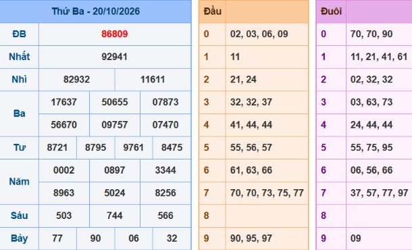Click the Đuôi column header
Image resolution: width=412 pixels, height=250 pixels.
[331, 11]
